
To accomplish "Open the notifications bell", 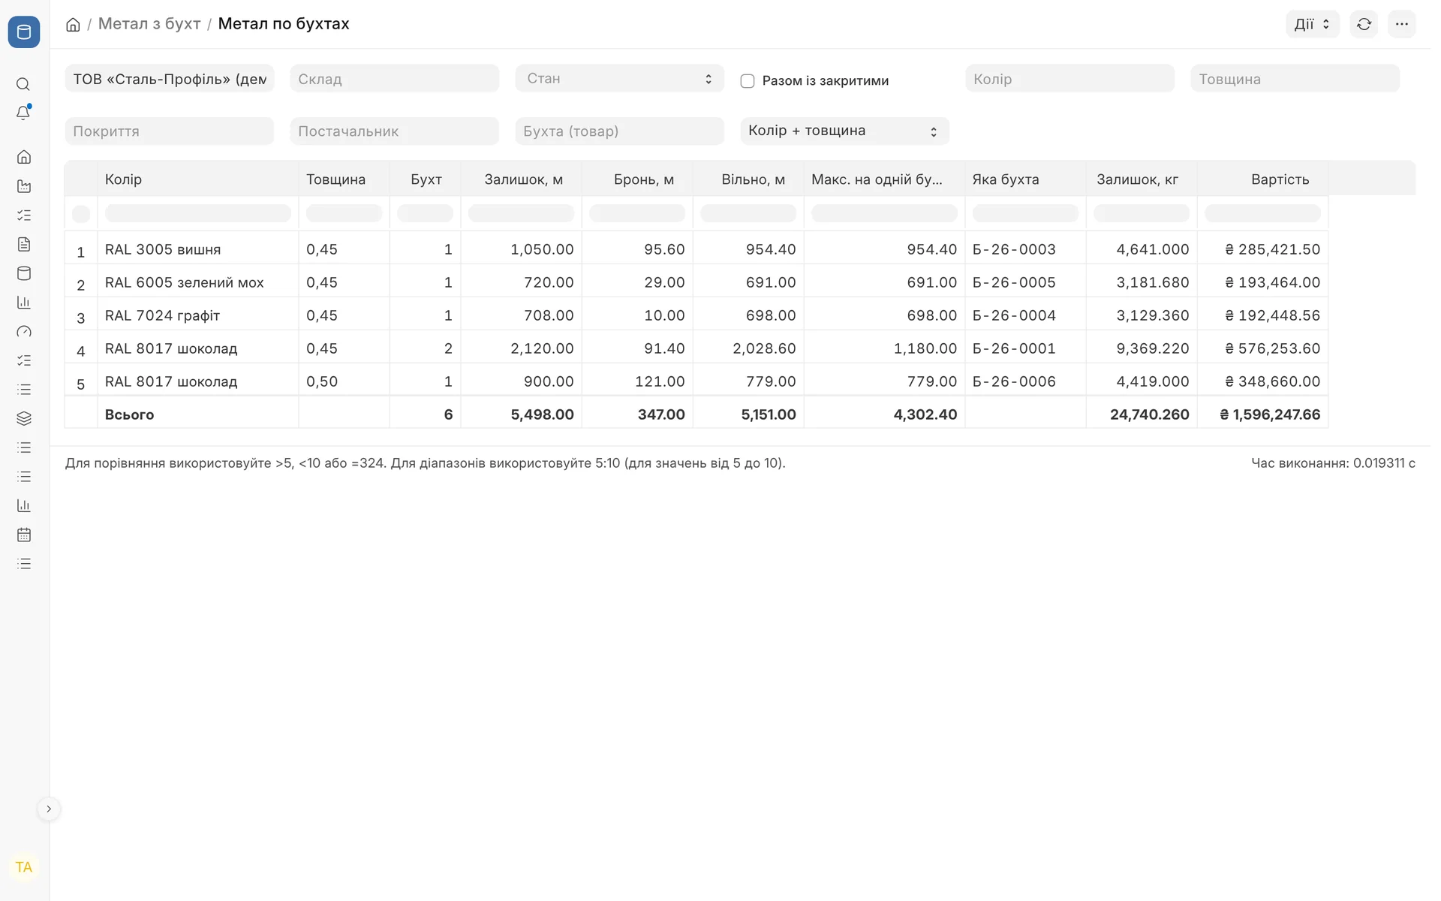I will pyautogui.click(x=24, y=113).
